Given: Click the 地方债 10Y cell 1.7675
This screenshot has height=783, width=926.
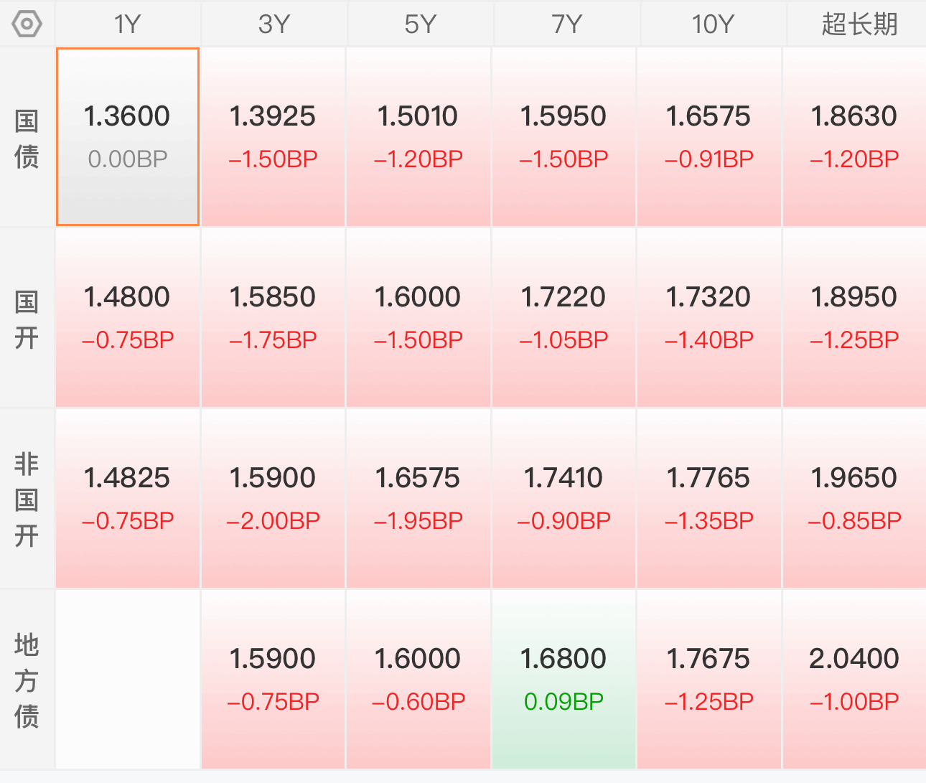Looking at the screenshot, I should (709, 680).
